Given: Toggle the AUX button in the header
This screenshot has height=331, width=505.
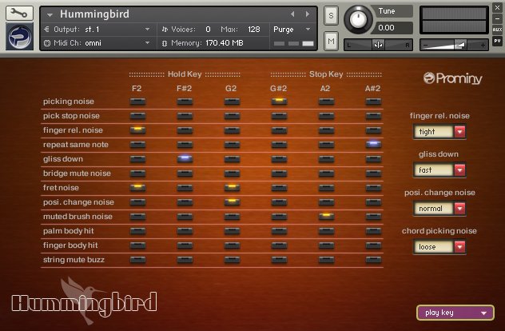Looking at the screenshot, I should pyautogui.click(x=498, y=29).
